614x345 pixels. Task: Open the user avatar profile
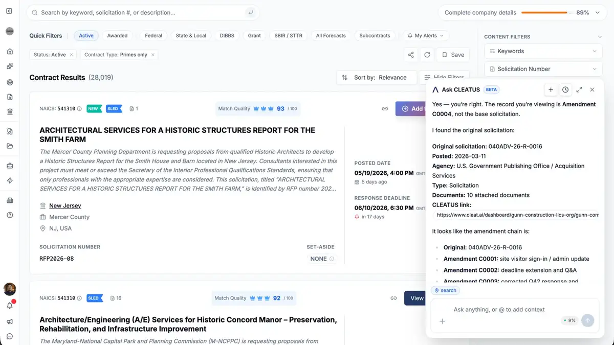10,289
